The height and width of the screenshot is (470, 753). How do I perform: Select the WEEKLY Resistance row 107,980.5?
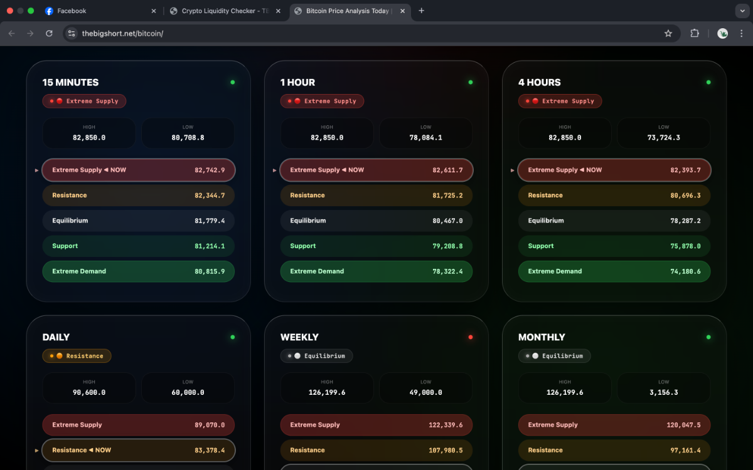(x=376, y=450)
